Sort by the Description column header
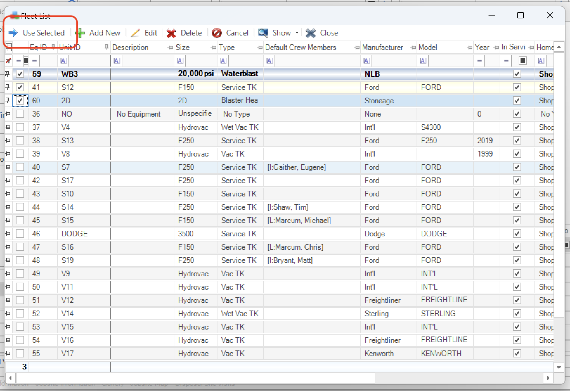Screen dimensions: 570x391 click(x=130, y=48)
